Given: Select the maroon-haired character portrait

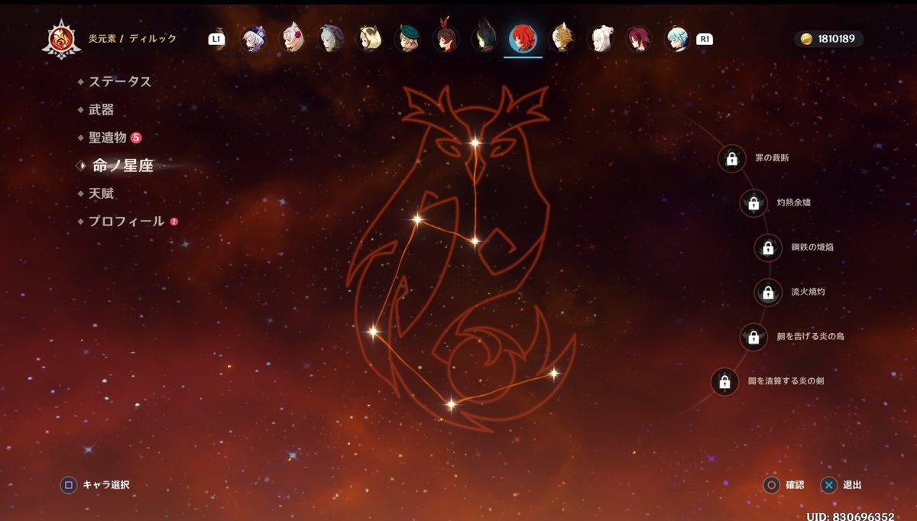Looking at the screenshot, I should (639, 38).
